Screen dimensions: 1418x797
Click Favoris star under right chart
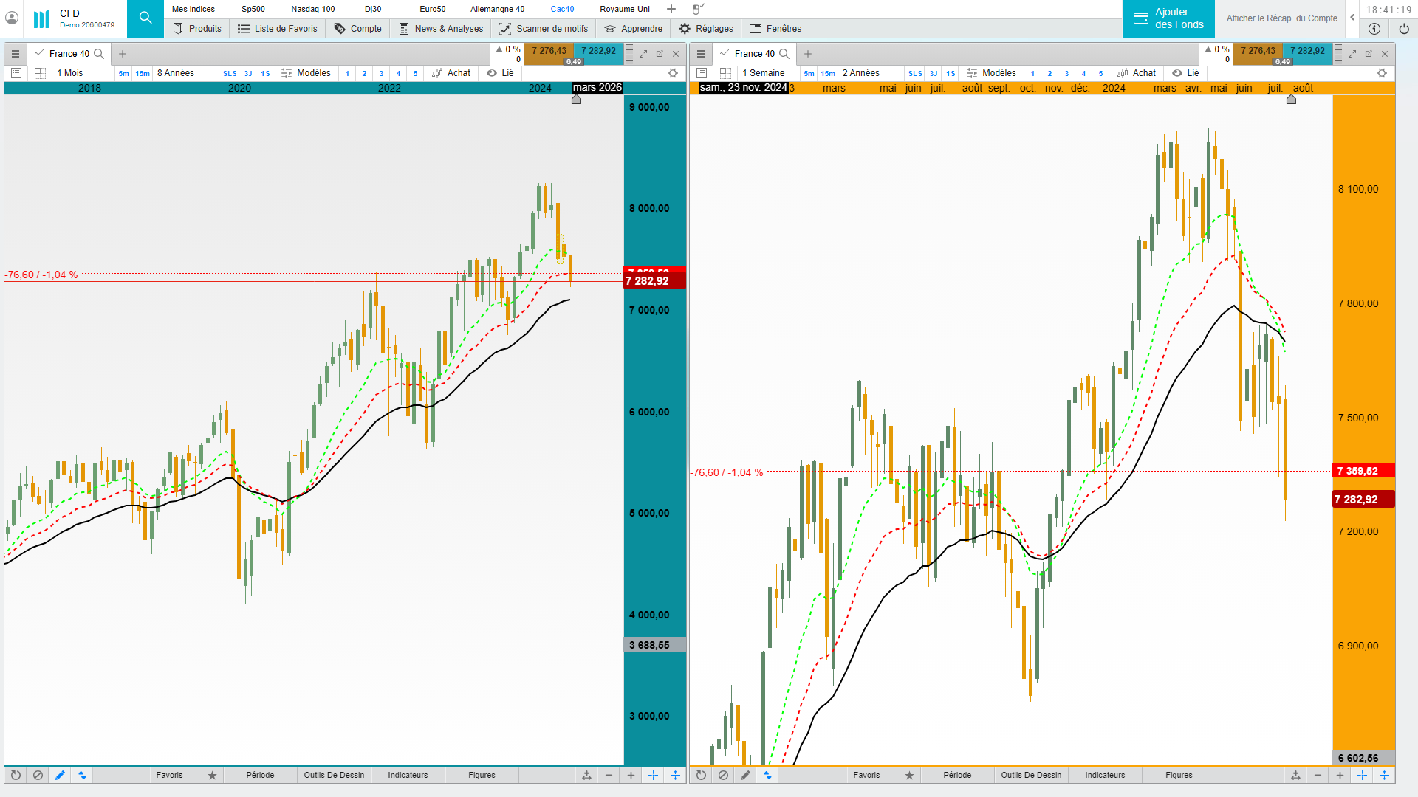pyautogui.click(x=909, y=775)
